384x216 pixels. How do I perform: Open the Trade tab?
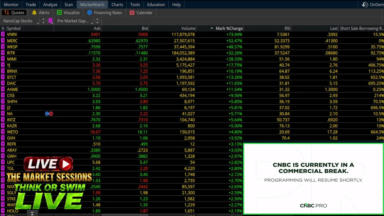click(x=31, y=4)
